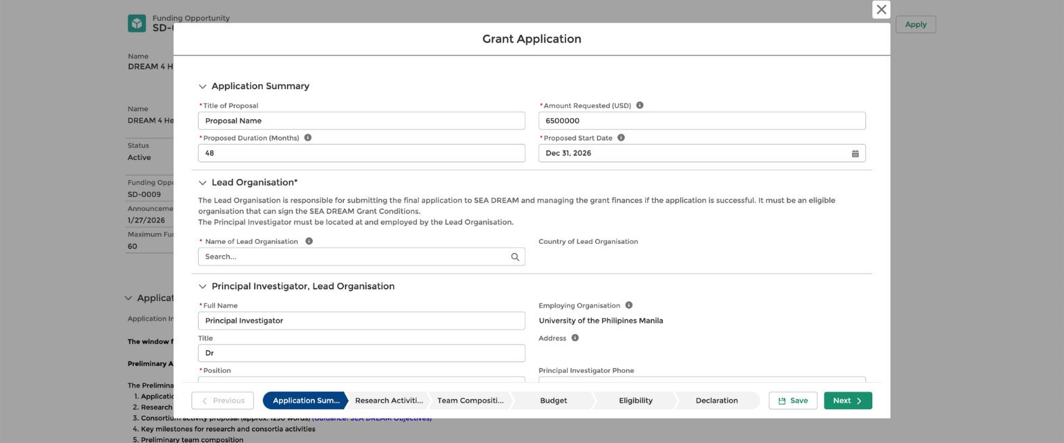Open info tooltip for Proposed Start Date
Image resolution: width=1064 pixels, height=443 pixels.
[621, 138]
